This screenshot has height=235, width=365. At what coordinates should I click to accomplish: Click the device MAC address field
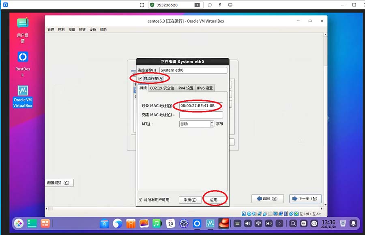pyautogui.click(x=201, y=106)
